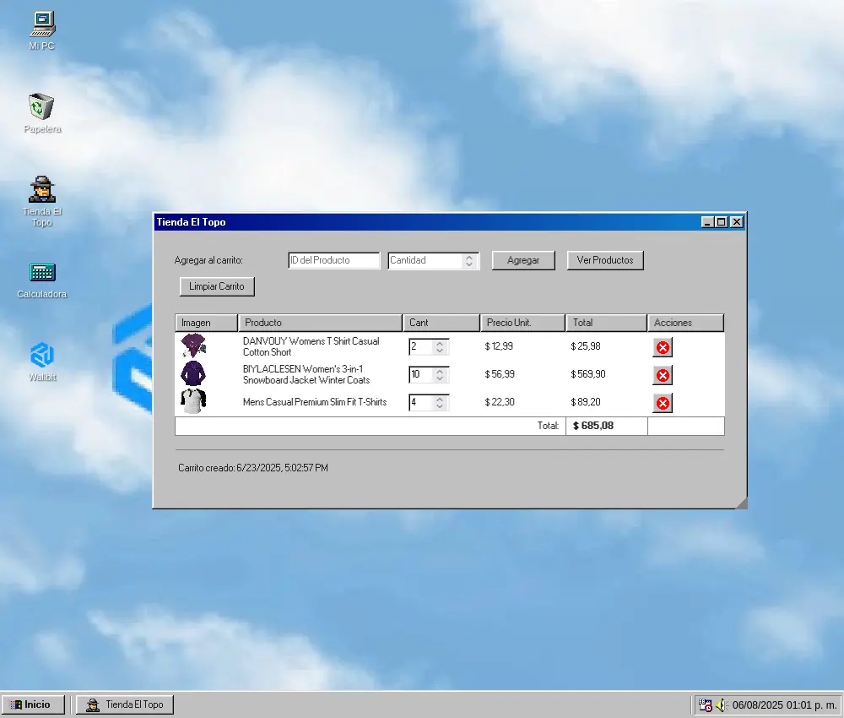Image resolution: width=844 pixels, height=718 pixels.
Task: Open Ver Productos list
Action: click(x=605, y=260)
